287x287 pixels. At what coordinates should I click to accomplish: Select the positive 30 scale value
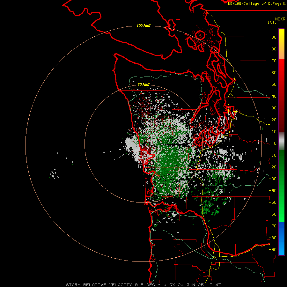[x=274, y=108]
